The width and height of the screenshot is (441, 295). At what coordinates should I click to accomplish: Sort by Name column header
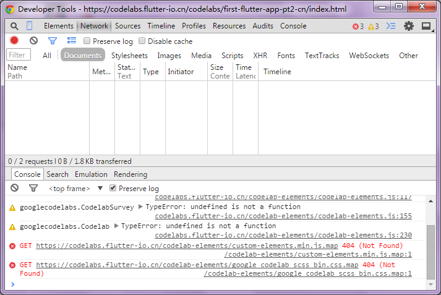pos(46,71)
